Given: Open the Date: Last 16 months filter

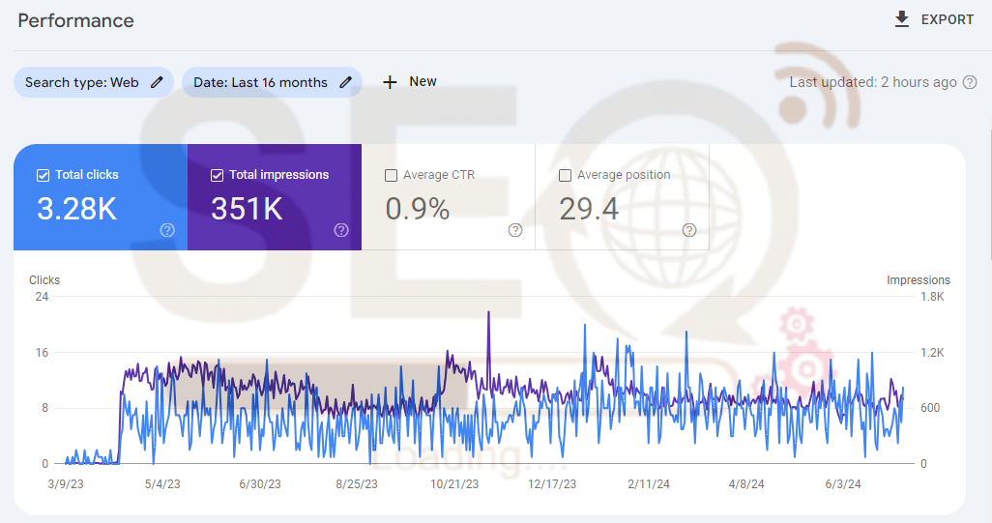Looking at the screenshot, I should tap(260, 82).
